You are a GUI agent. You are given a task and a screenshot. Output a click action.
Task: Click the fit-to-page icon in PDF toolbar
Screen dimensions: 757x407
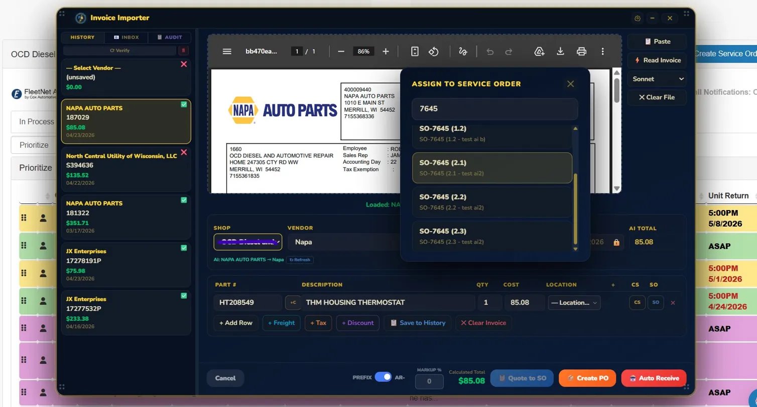415,52
